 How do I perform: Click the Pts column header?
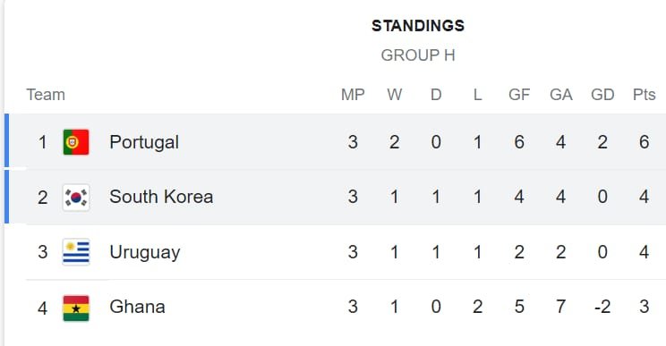tap(644, 95)
